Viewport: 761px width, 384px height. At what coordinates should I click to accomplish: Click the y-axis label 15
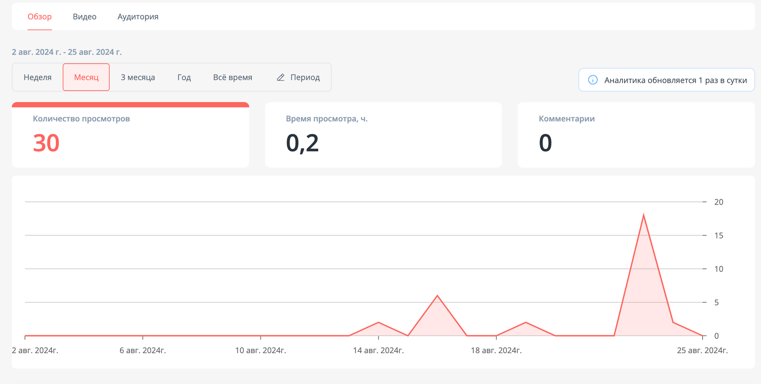coord(719,235)
